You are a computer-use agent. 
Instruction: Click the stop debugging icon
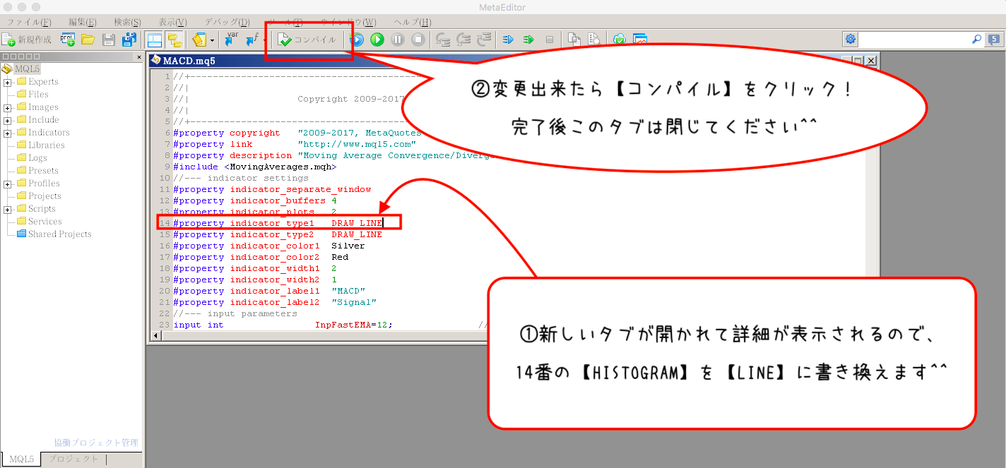point(418,40)
